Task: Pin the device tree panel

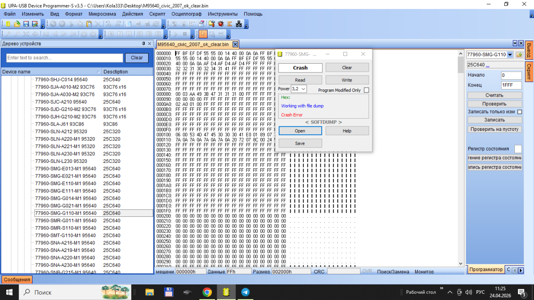Action: (143, 44)
